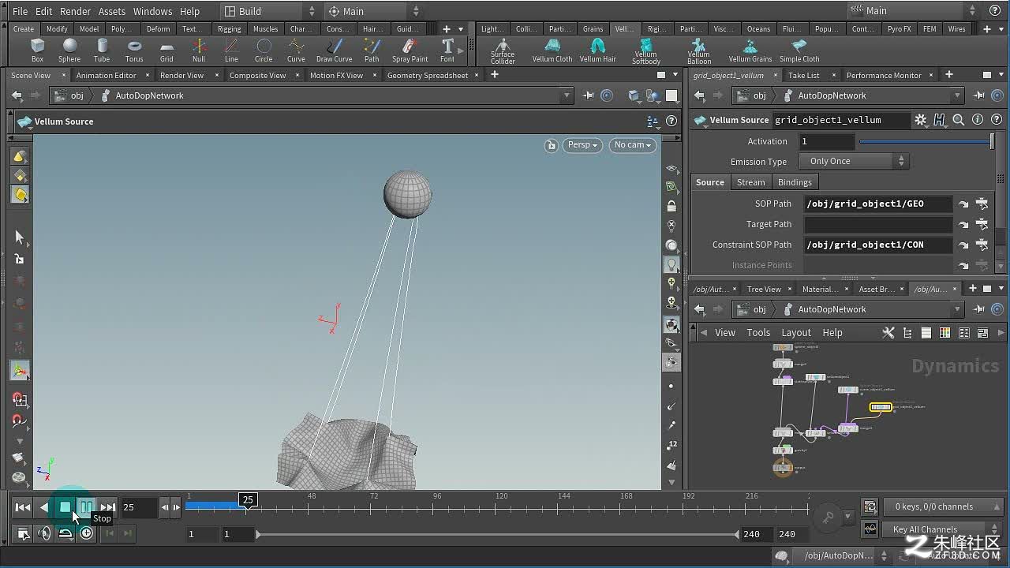Adjust the Activation slider
This screenshot has height=568, width=1010.
tap(926, 141)
